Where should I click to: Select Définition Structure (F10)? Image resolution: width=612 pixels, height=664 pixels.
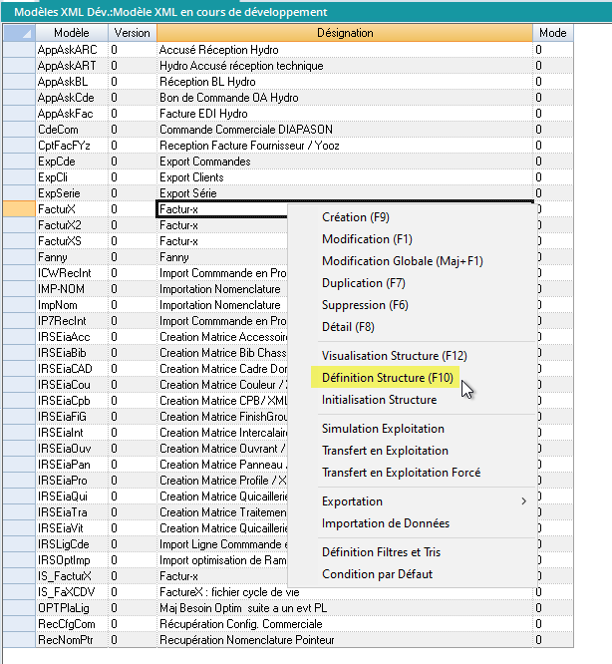[387, 378]
